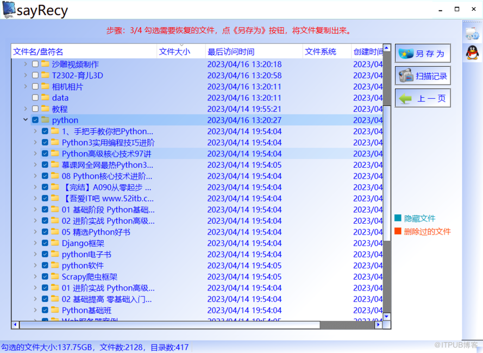This screenshot has width=483, height=353.
Task: Click the horizontal scrollbar left arrow
Action: tap(15, 325)
